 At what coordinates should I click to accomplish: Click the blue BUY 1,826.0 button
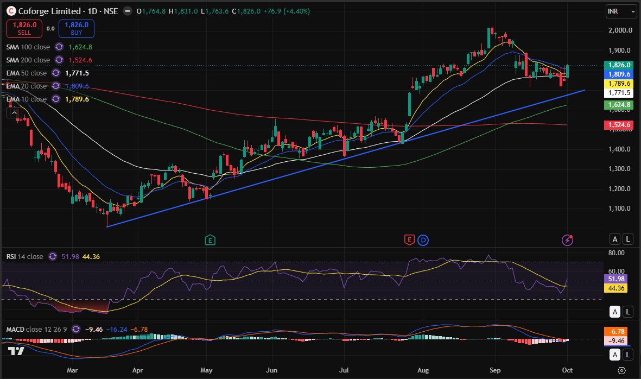click(77, 29)
